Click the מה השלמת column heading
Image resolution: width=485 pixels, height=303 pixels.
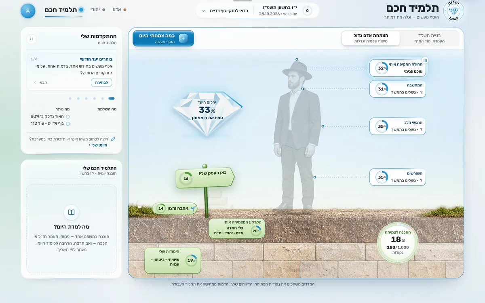(x=107, y=109)
